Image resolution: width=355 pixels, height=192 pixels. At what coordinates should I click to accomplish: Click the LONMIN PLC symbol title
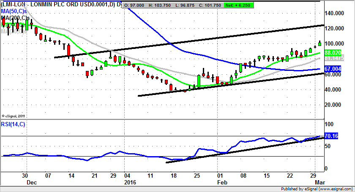click(59, 4)
